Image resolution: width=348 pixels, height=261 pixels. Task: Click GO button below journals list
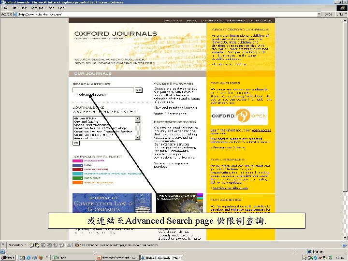point(76,143)
